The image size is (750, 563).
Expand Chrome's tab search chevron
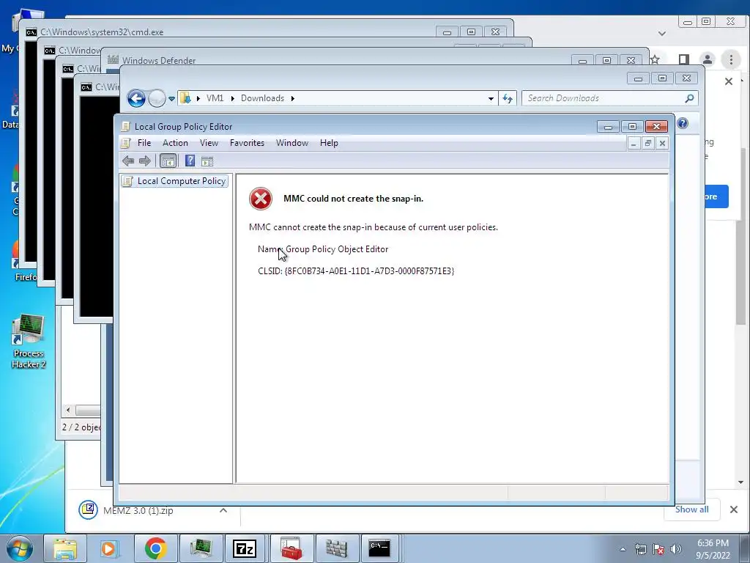pyautogui.click(x=662, y=34)
